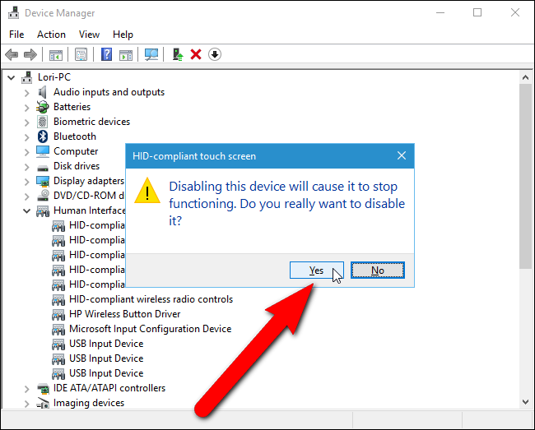
Task: Expand the Batteries category
Action: (27, 108)
